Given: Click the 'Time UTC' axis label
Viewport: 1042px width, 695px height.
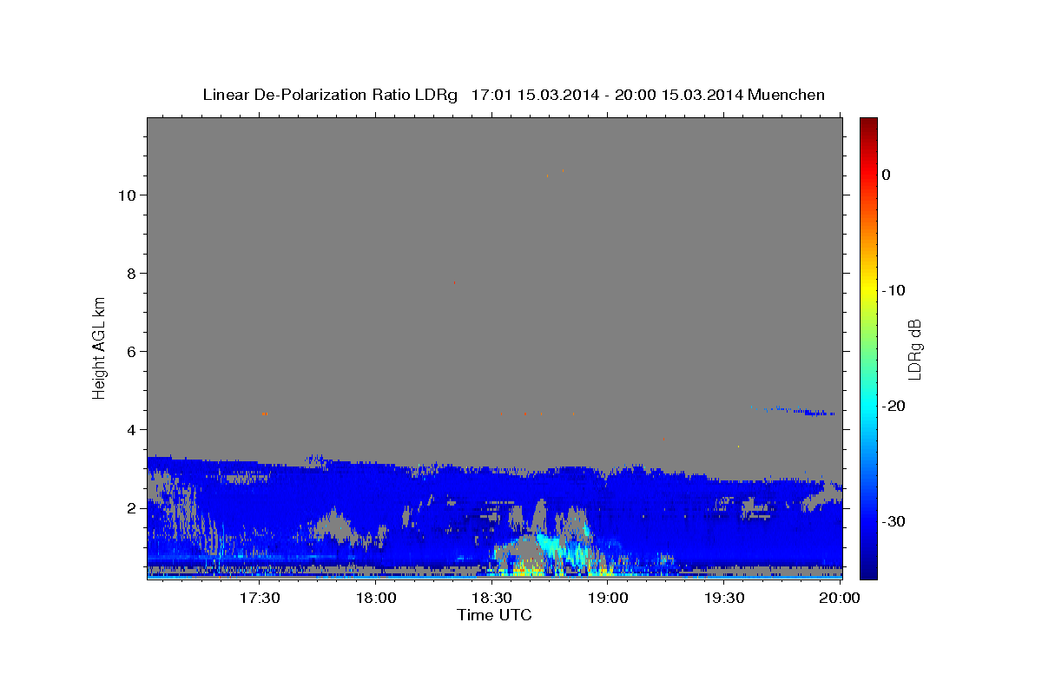Looking at the screenshot, I should [x=494, y=615].
